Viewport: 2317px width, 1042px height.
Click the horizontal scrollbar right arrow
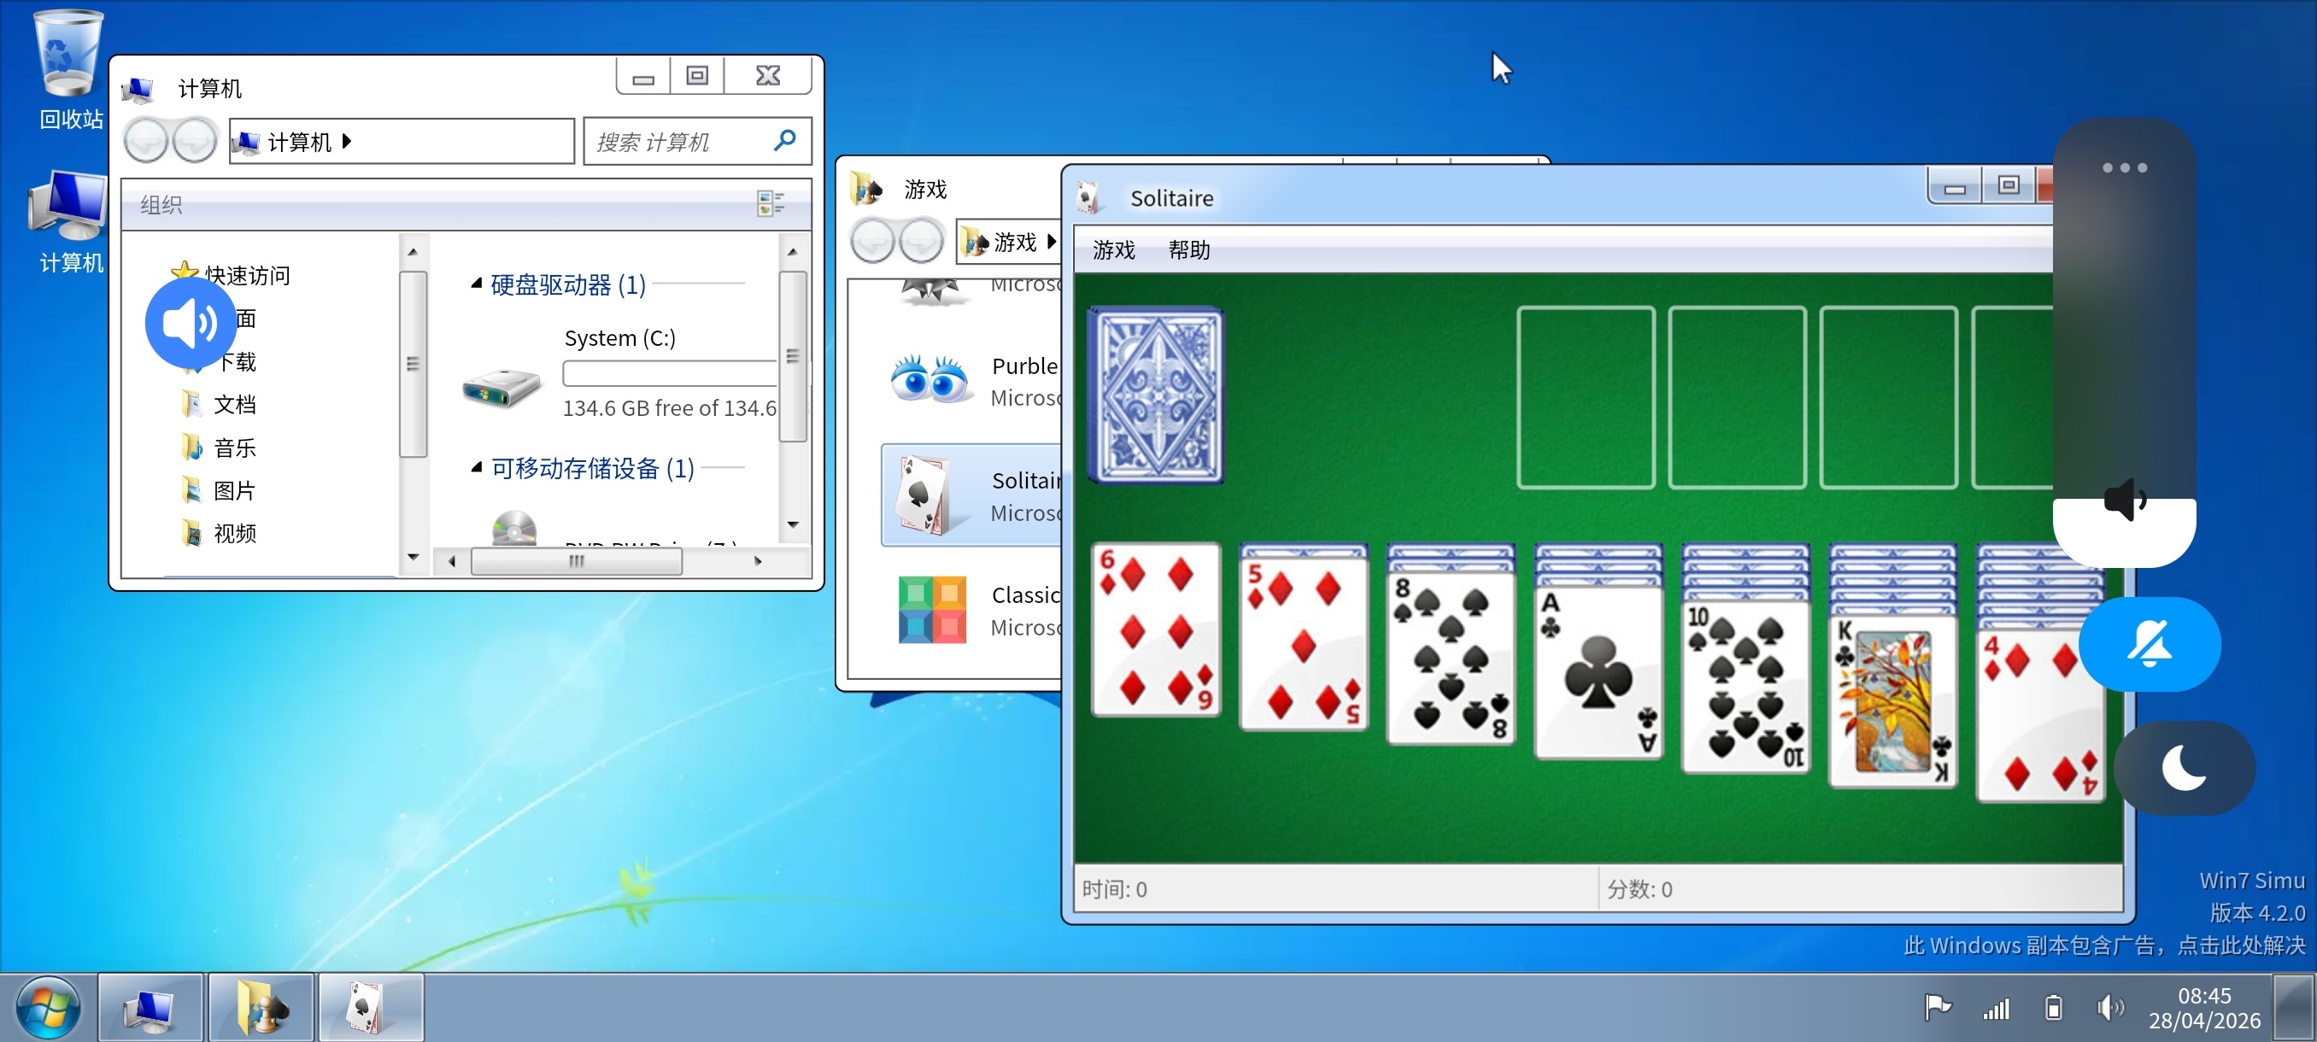point(757,561)
